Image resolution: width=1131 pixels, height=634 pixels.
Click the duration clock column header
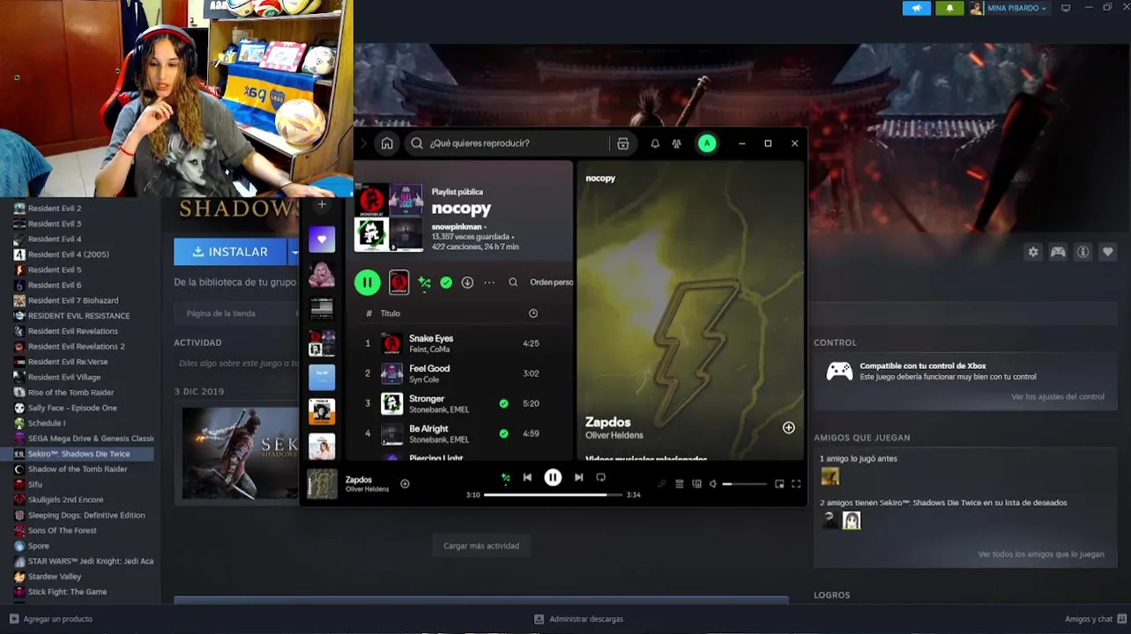click(x=532, y=313)
